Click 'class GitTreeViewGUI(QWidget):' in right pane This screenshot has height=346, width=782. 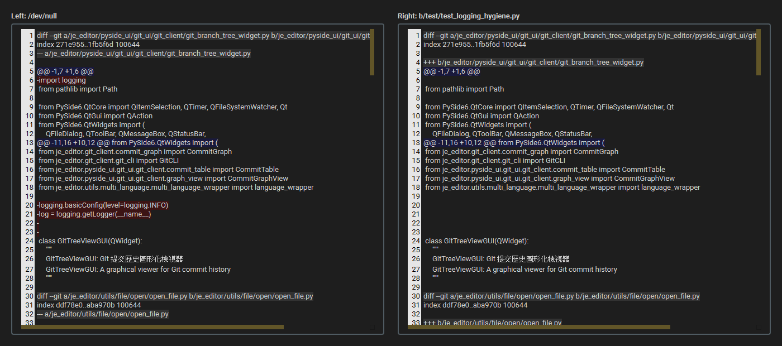tap(477, 241)
